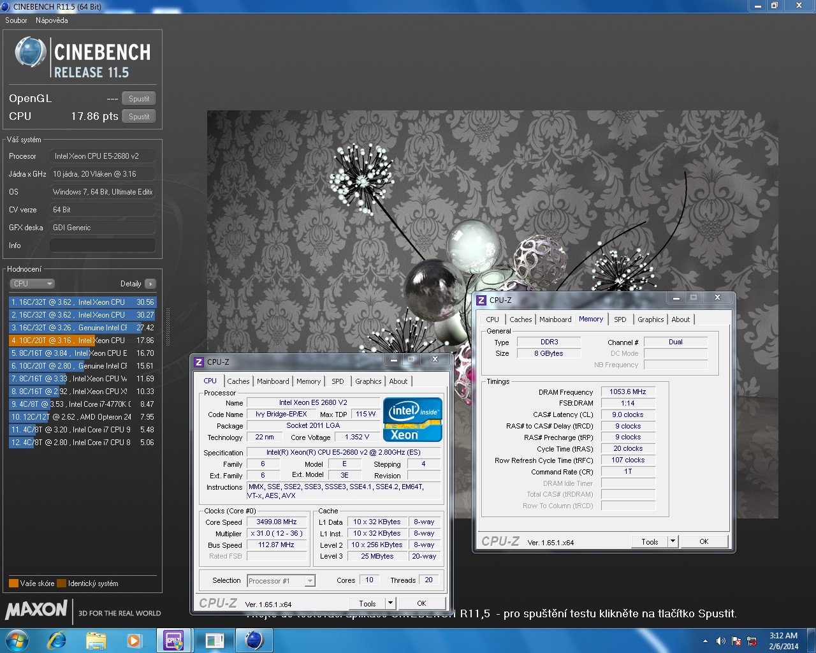Viewport: 816px width, 653px height.
Task: Click the brown Identický systém legend swatch
Action: click(61, 583)
